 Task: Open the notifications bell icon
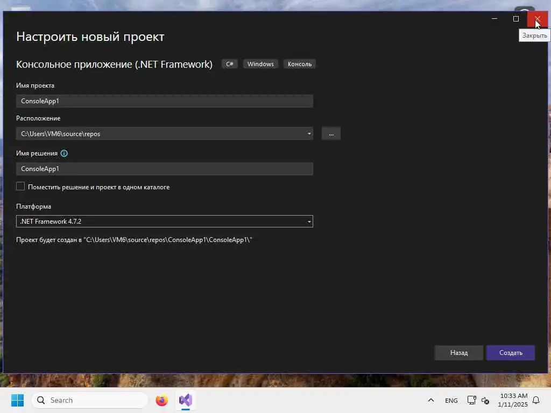tap(536, 400)
